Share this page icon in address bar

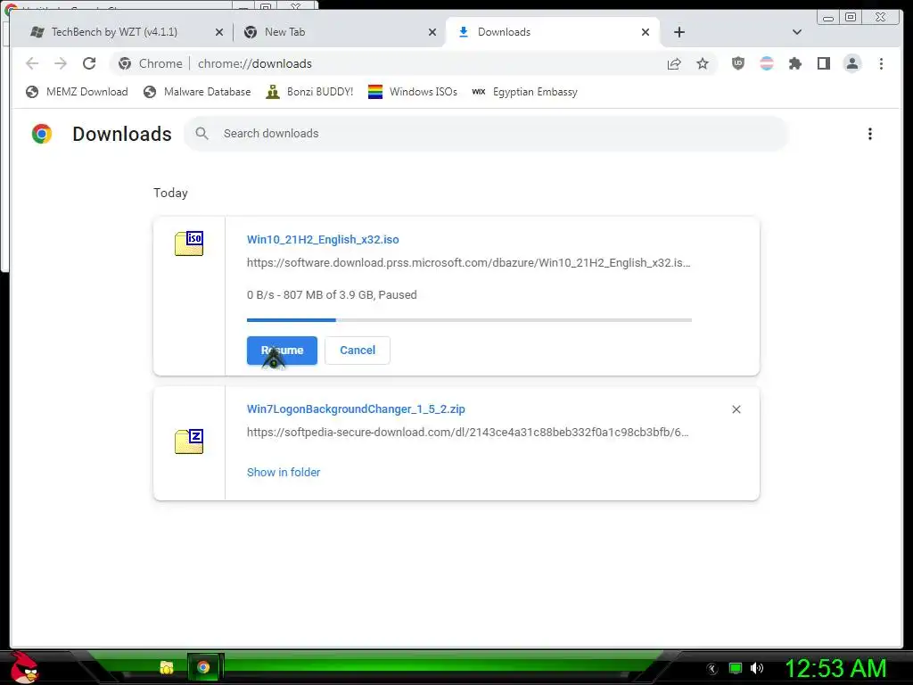coord(674,63)
